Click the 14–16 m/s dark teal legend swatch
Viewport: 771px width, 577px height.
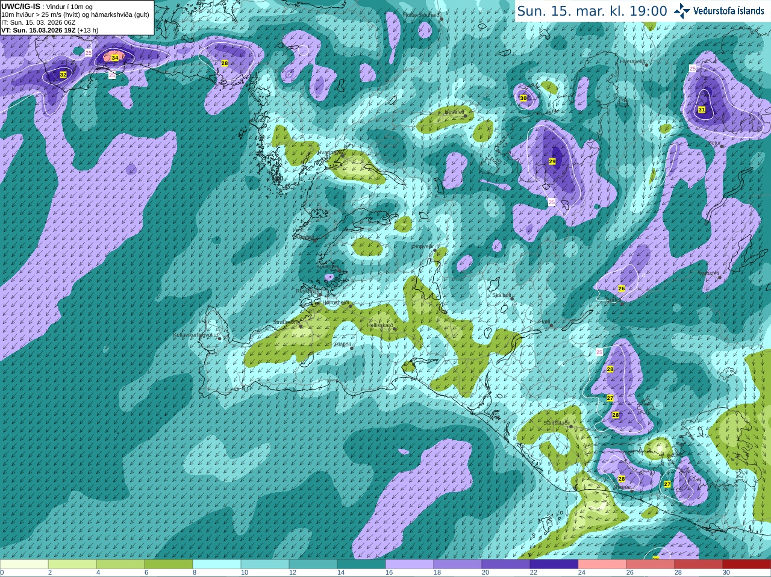[x=361, y=564]
